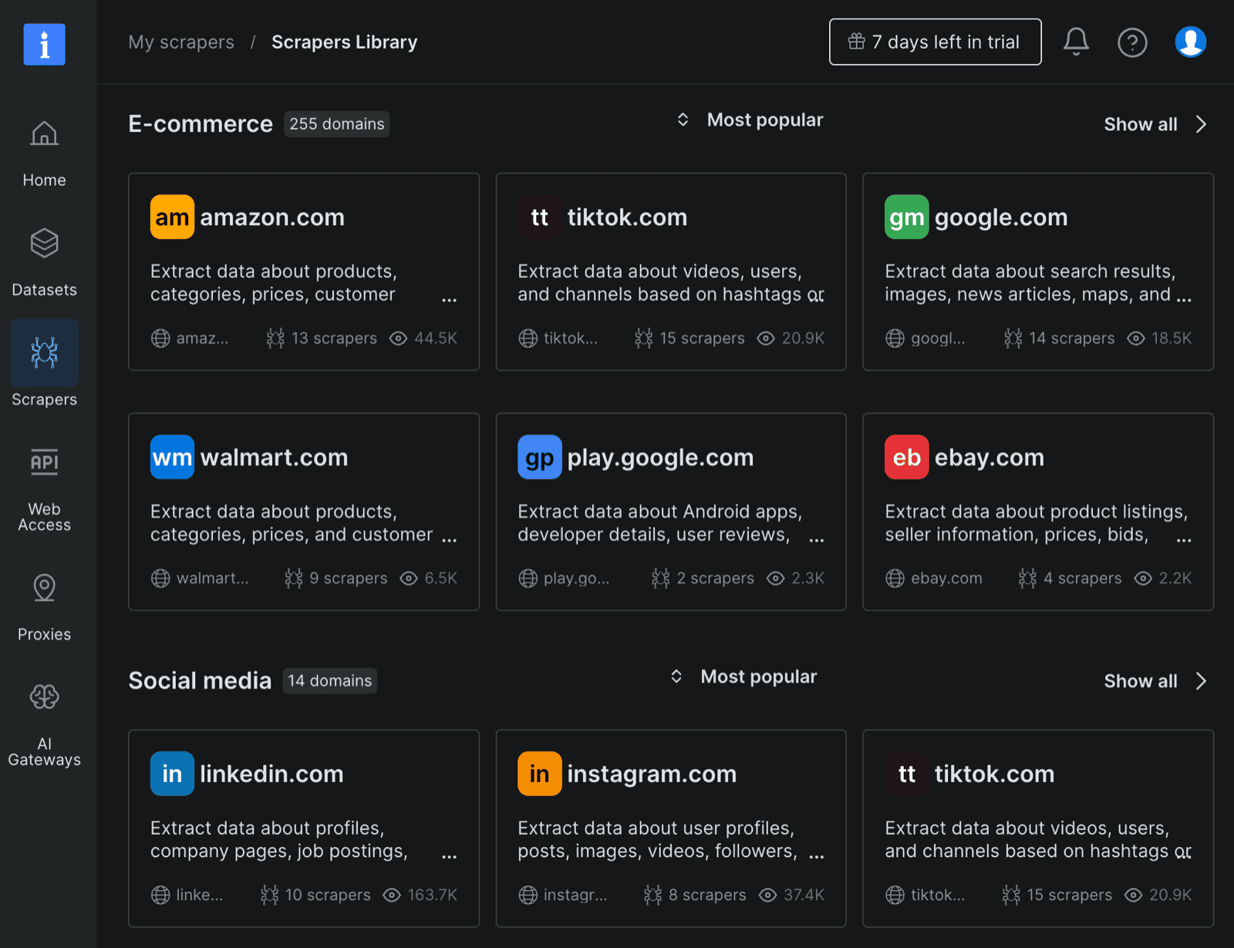The image size is (1234, 948).
Task: Open the Proxies location pin icon
Action: pos(44,588)
